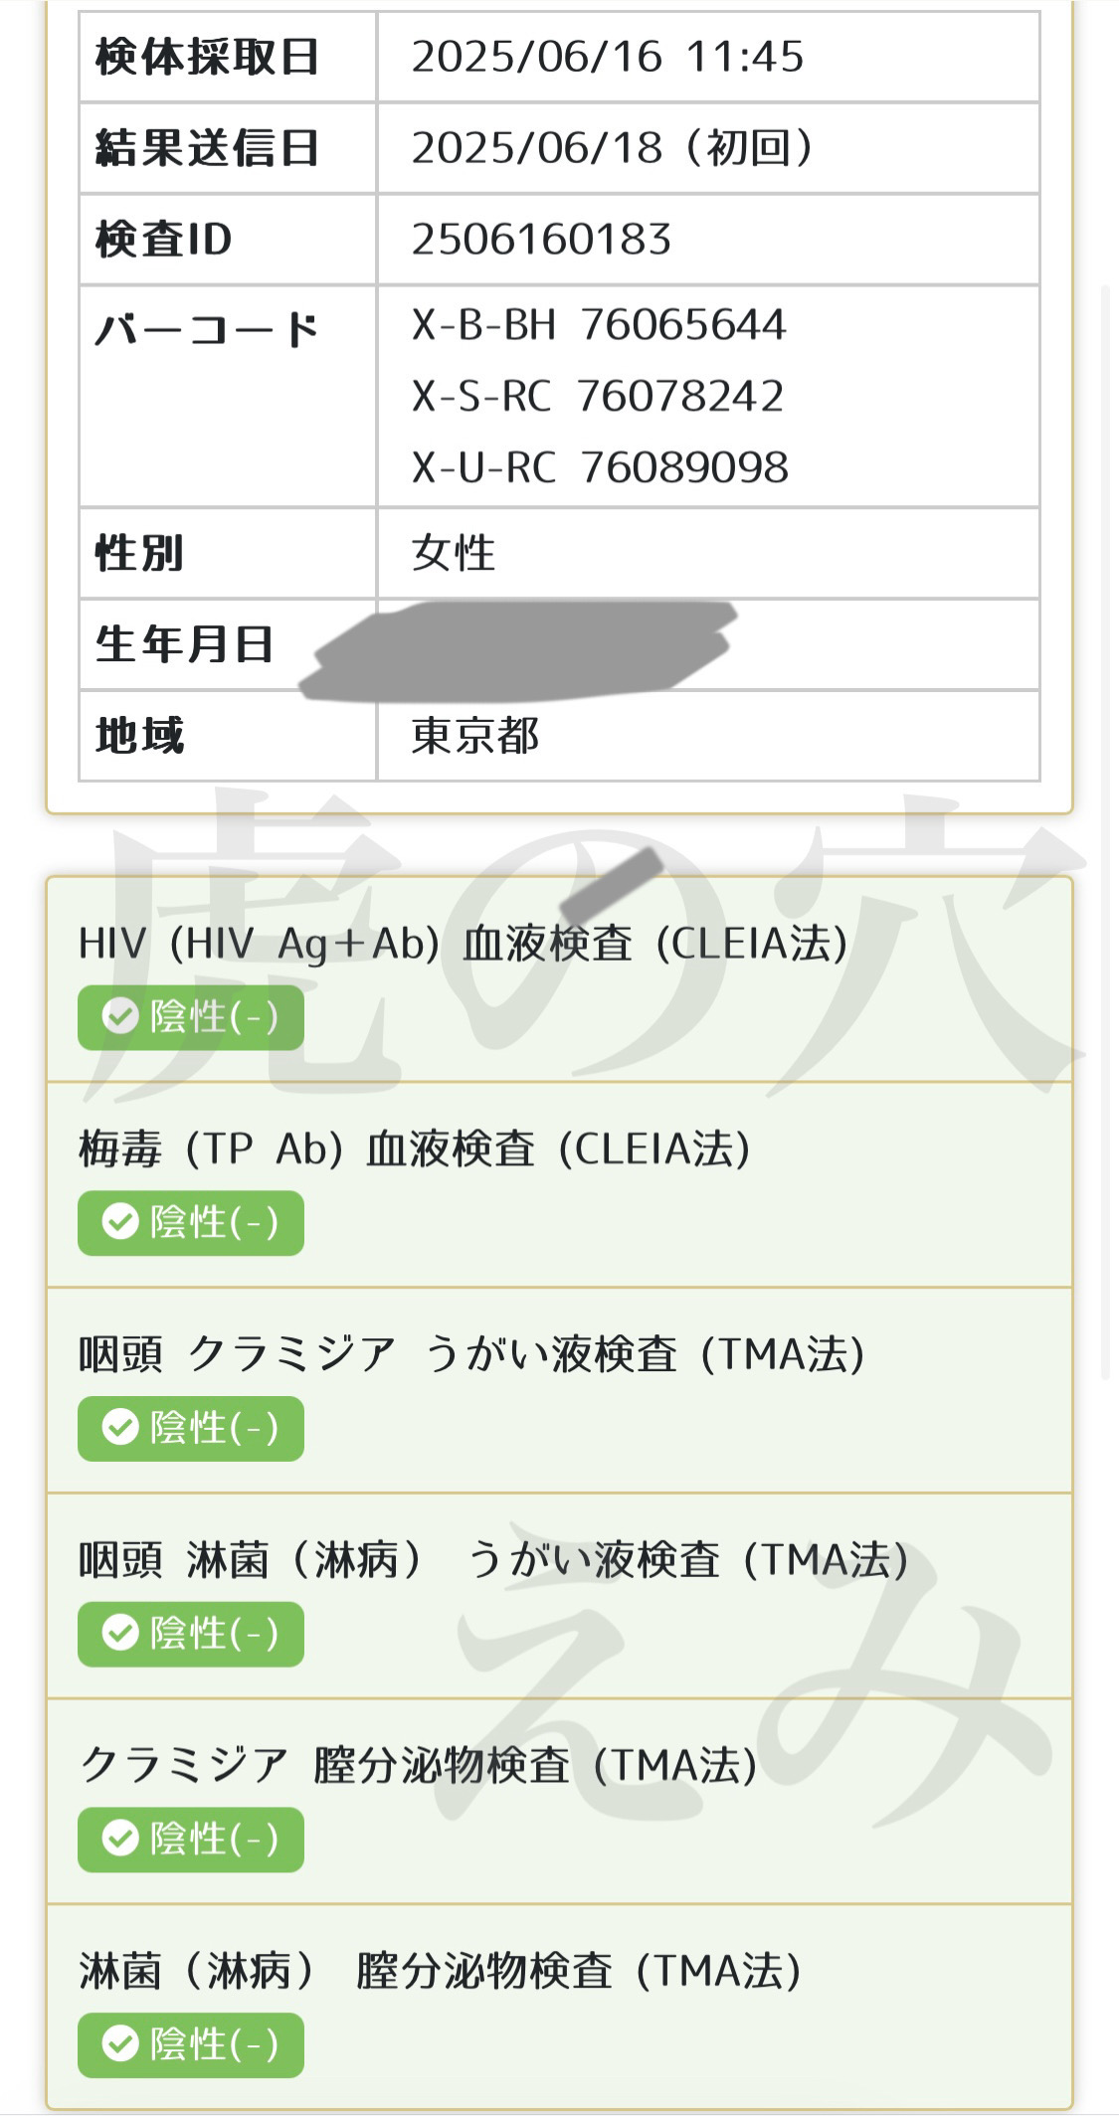This screenshot has width=1119, height=2116.
Task: Click the vaginal chlamydia result checkmark icon
Action: pyautogui.click(x=120, y=1839)
